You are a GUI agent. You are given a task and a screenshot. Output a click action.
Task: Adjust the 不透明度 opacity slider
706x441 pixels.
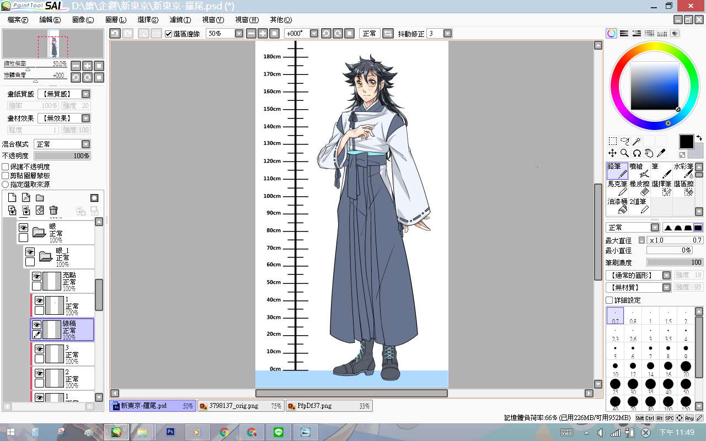coord(62,156)
